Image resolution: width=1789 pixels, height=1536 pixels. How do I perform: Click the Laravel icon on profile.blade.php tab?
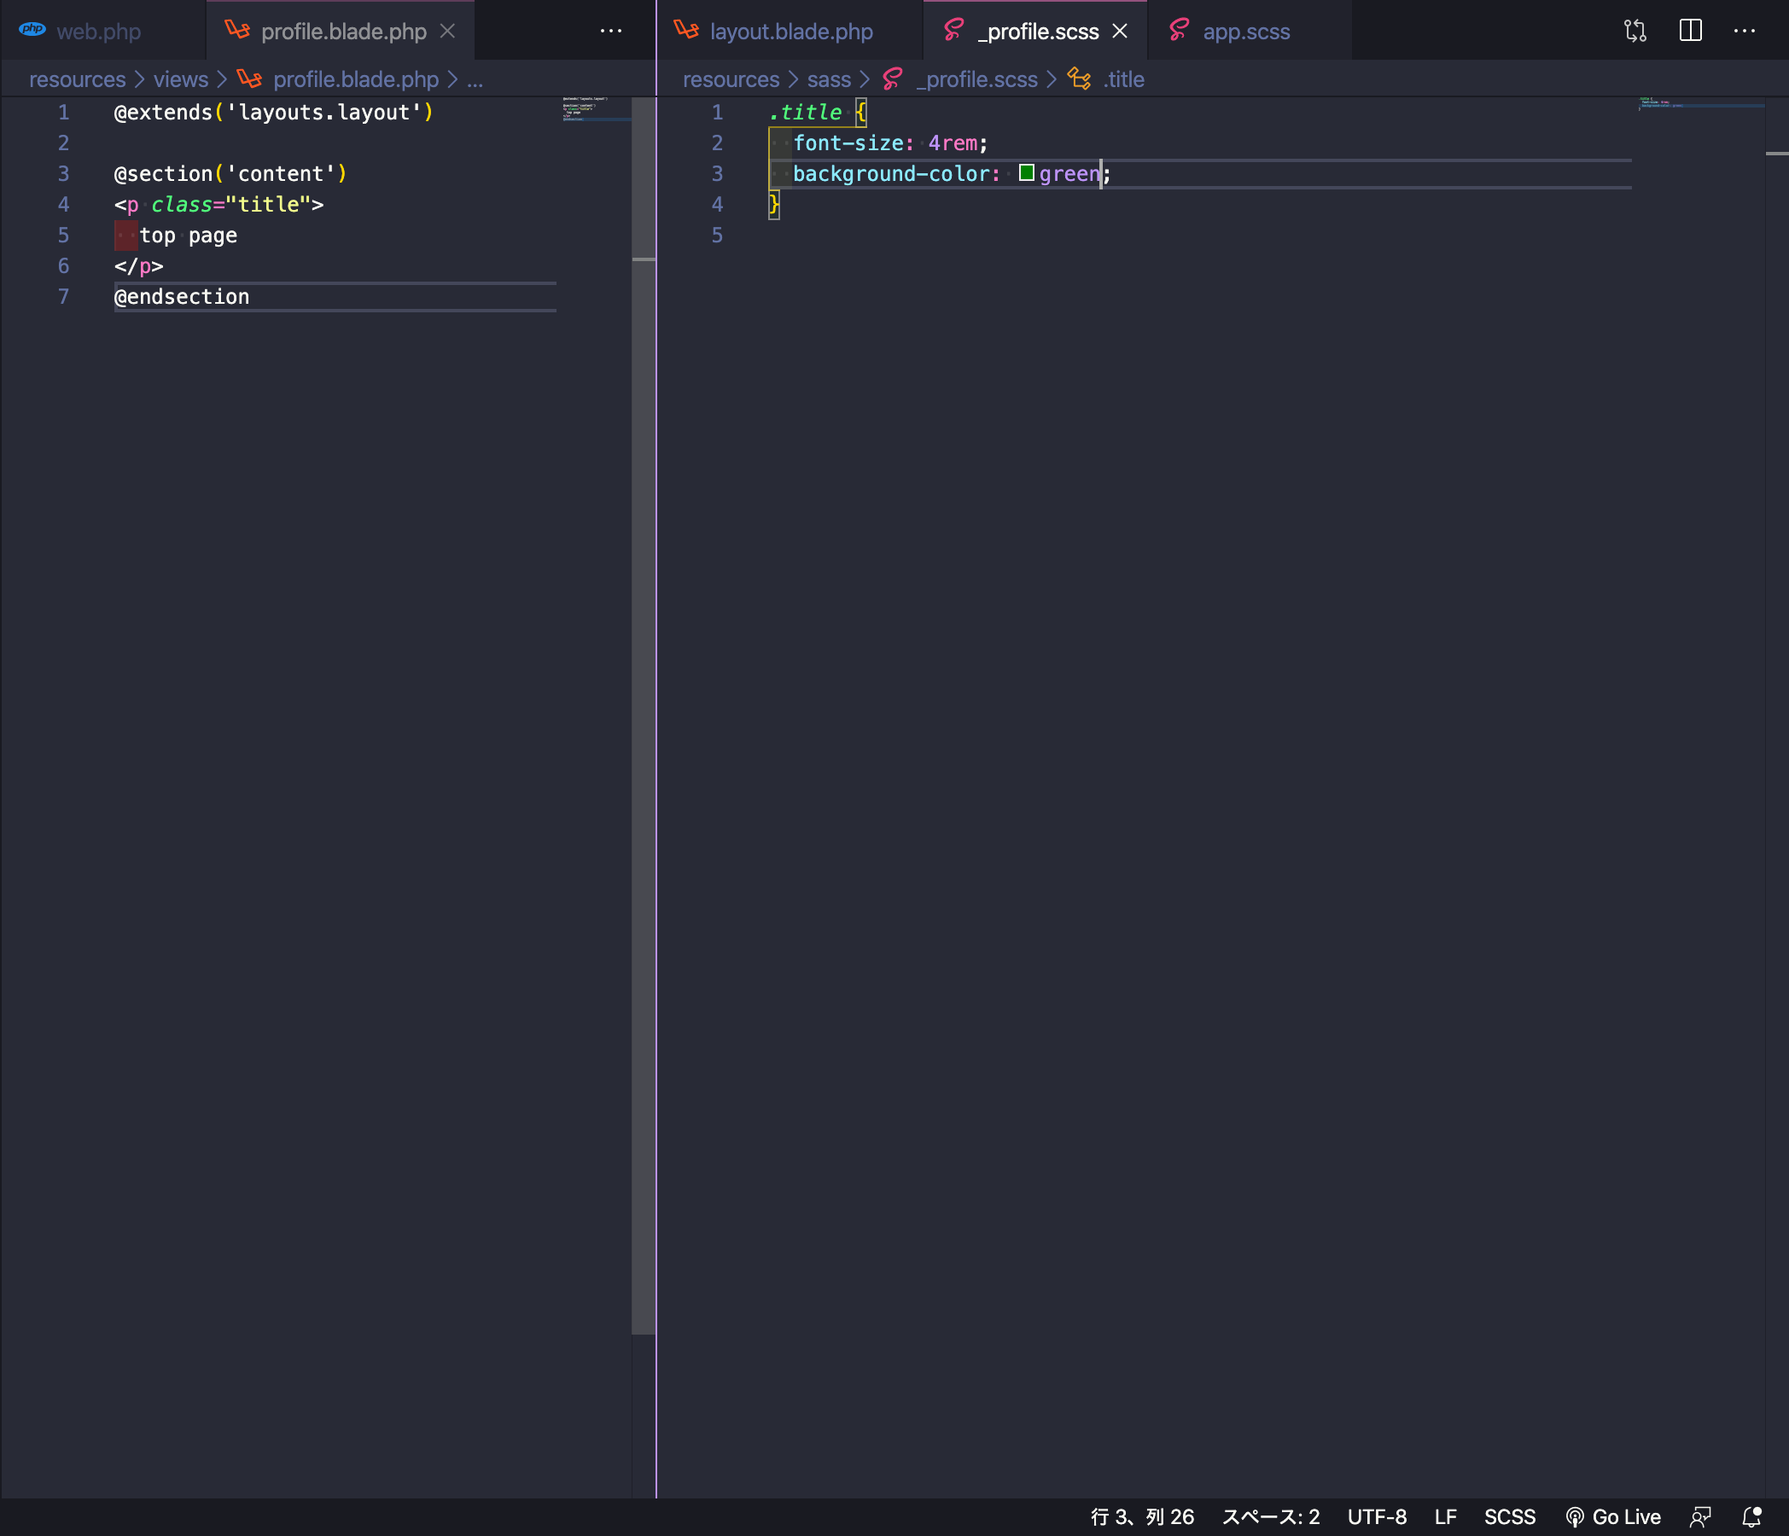click(x=236, y=30)
